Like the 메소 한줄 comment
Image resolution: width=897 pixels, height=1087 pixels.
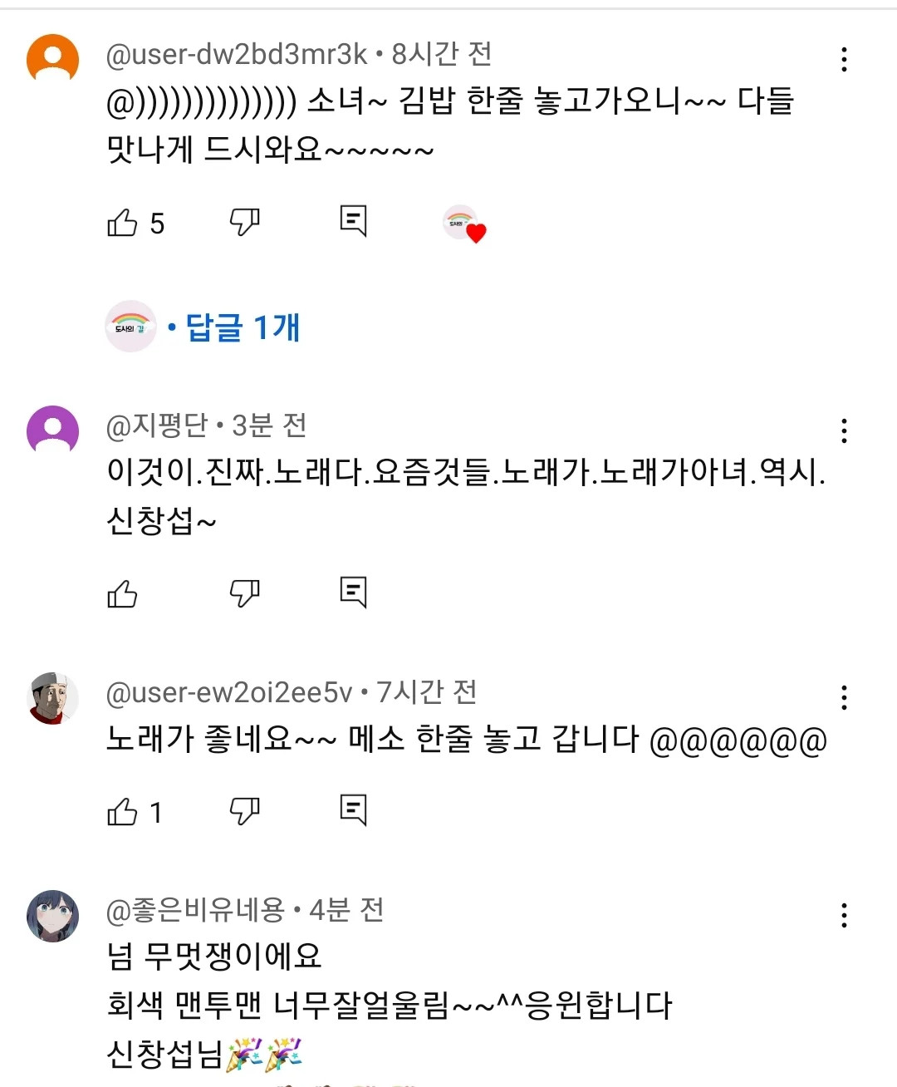[x=122, y=811]
